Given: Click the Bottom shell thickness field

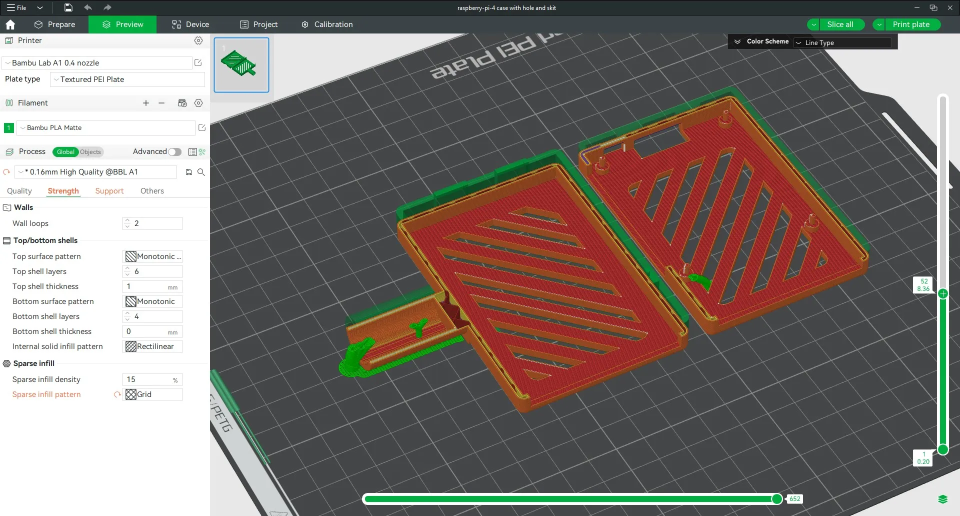Looking at the screenshot, I should [152, 331].
